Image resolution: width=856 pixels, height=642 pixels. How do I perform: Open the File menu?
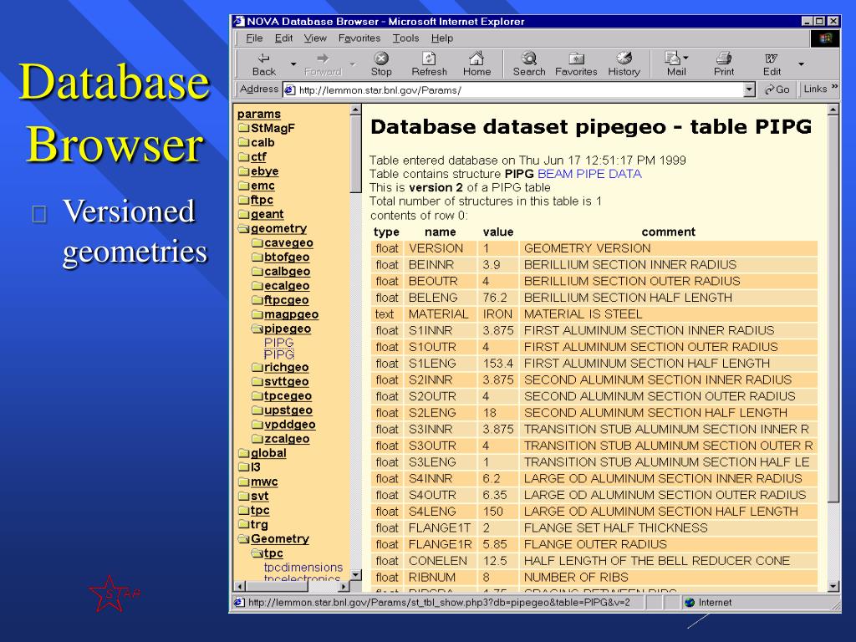pyautogui.click(x=254, y=38)
